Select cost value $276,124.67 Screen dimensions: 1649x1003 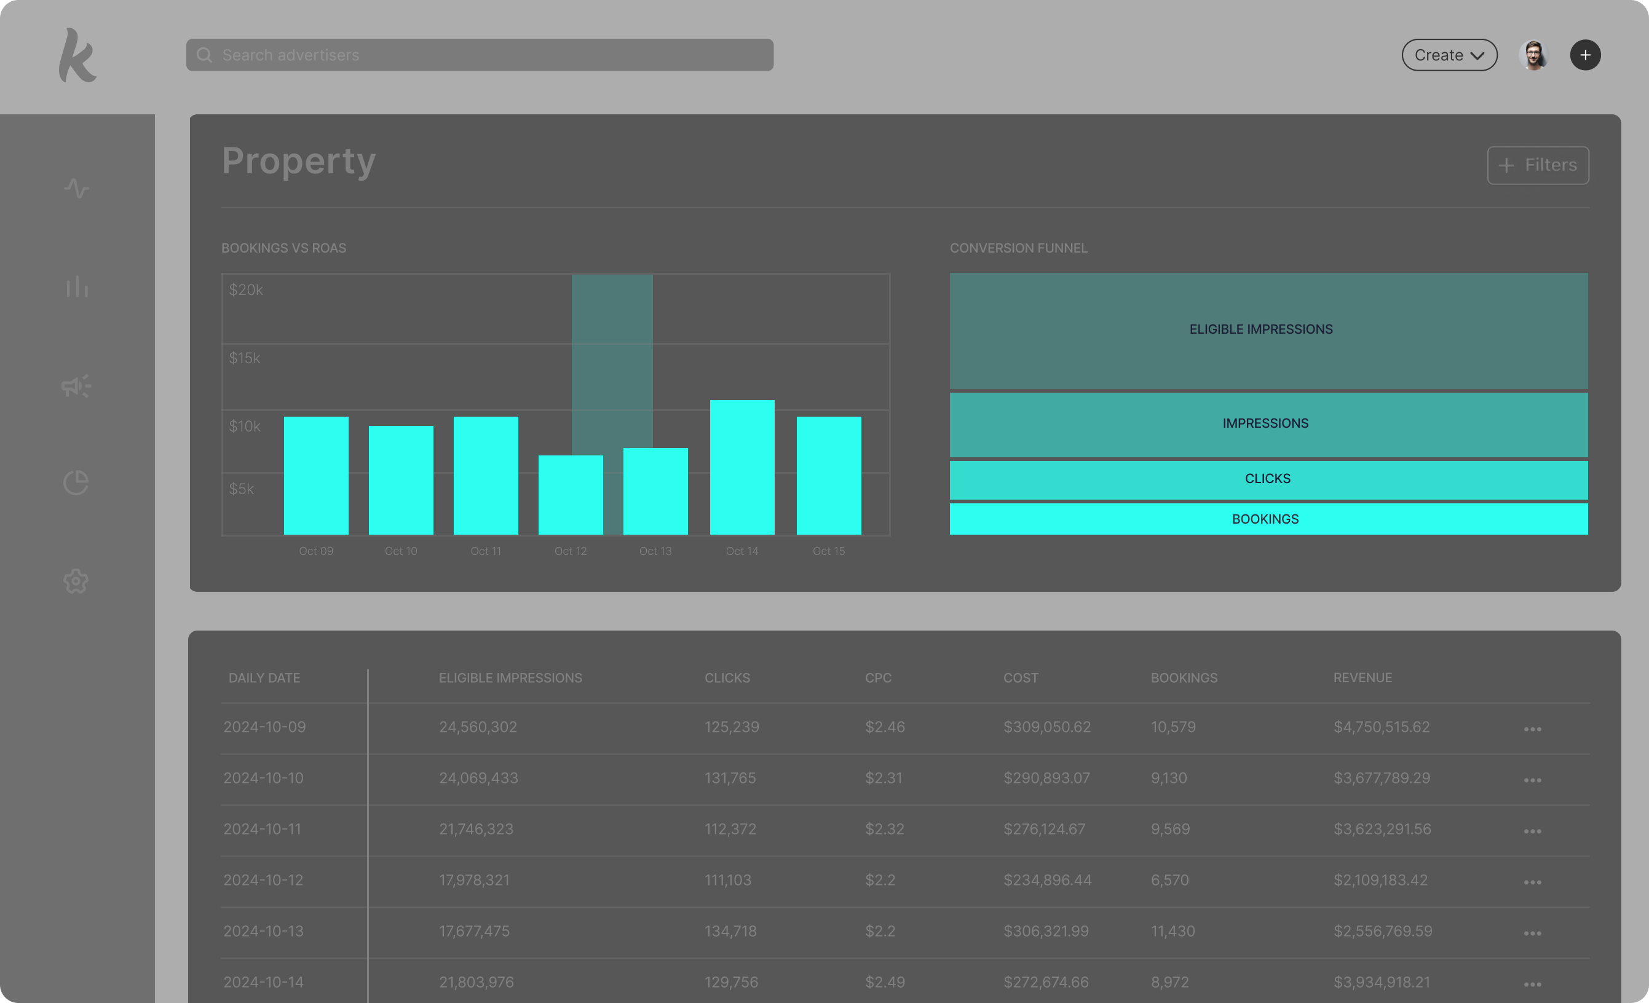(1044, 828)
